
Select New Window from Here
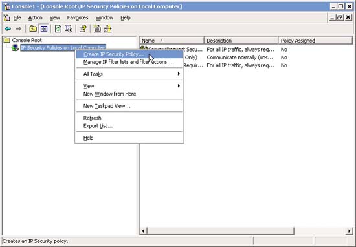point(129,94)
